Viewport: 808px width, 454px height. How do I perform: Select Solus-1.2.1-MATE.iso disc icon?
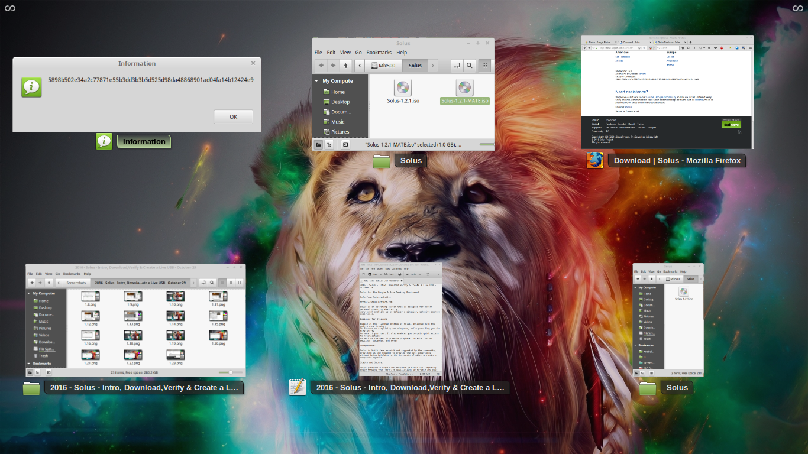(x=464, y=87)
